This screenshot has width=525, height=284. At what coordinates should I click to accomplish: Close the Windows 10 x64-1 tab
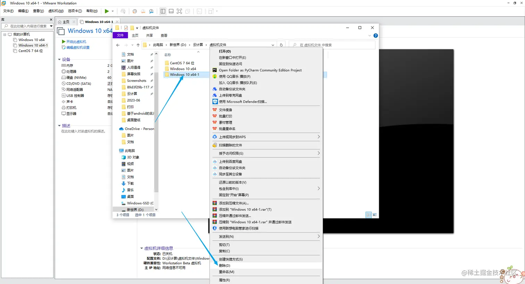[117, 22]
